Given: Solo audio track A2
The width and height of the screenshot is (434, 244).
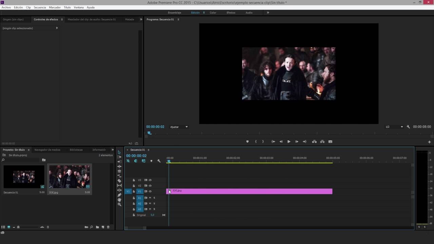Looking at the screenshot, I should [154, 204].
